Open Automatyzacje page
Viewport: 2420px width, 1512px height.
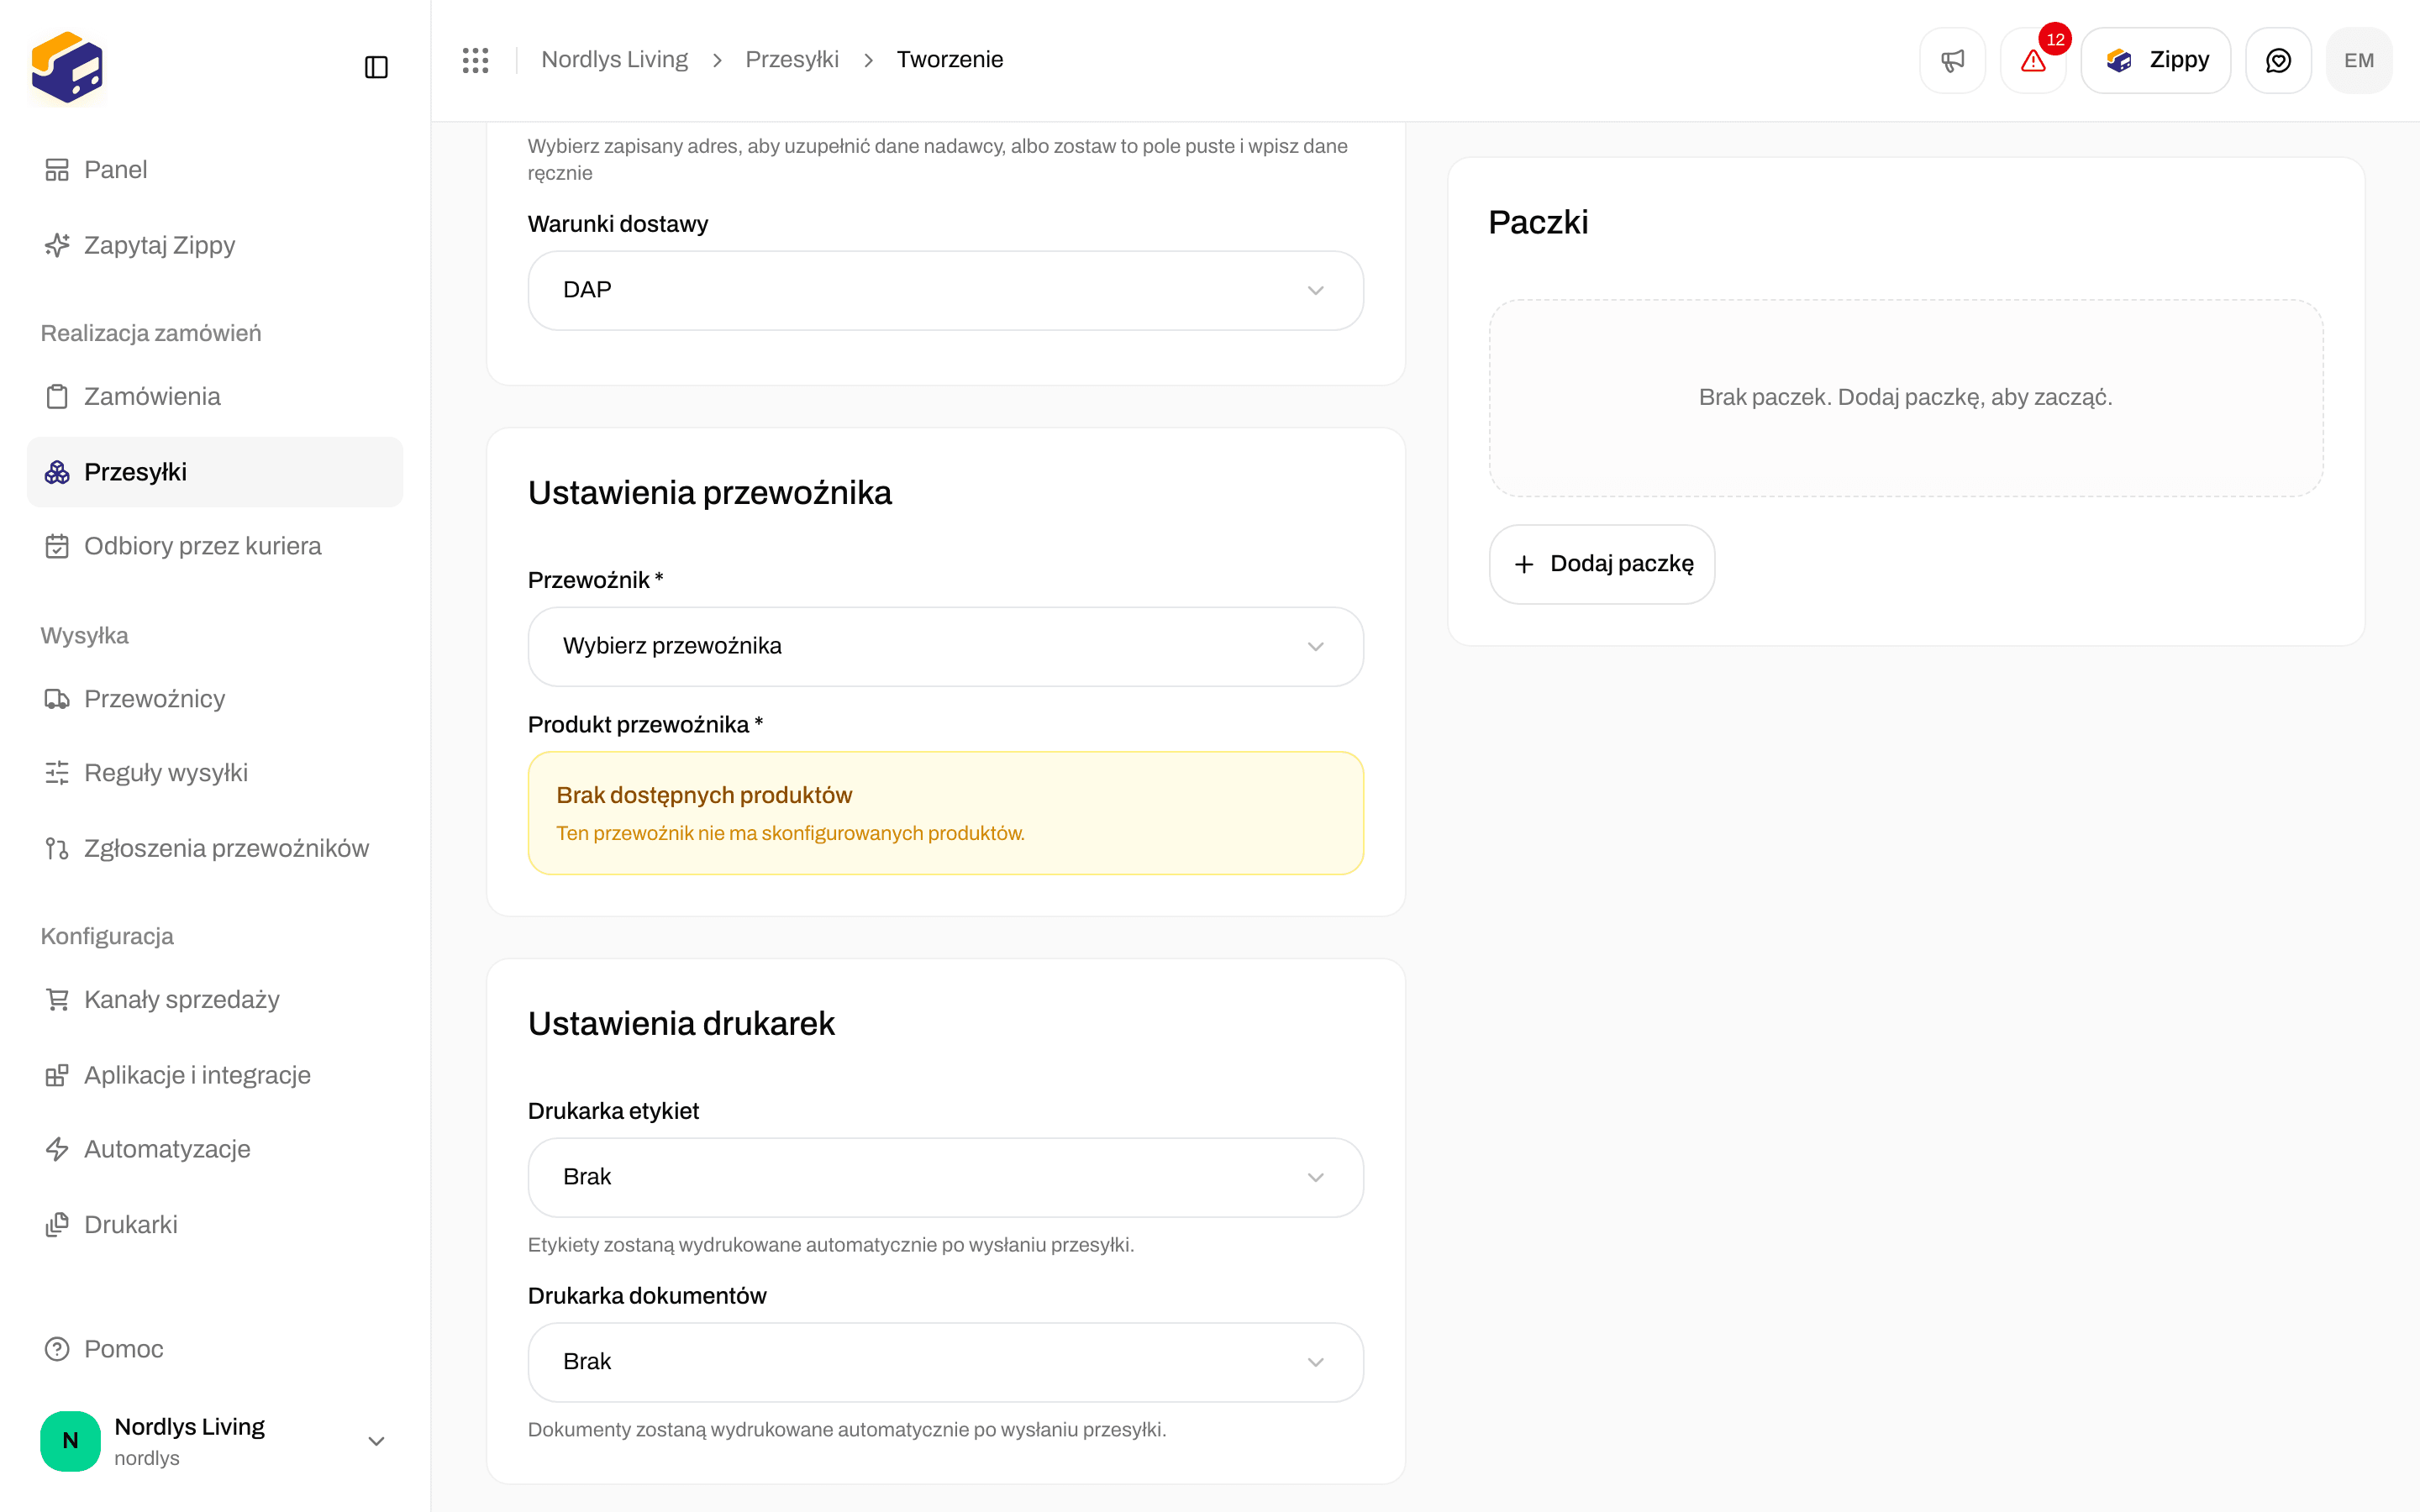215,1149
